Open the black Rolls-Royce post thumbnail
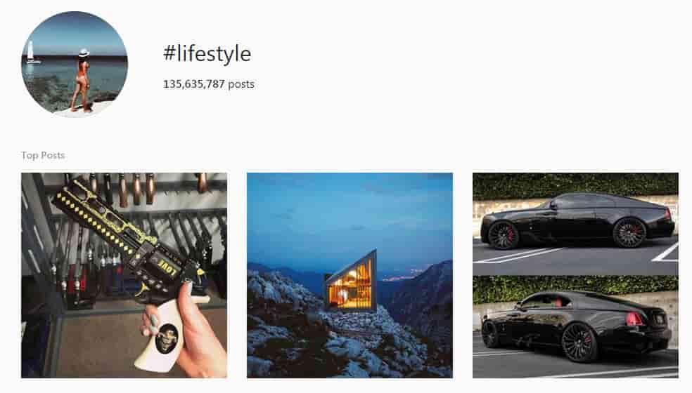 [x=575, y=275]
